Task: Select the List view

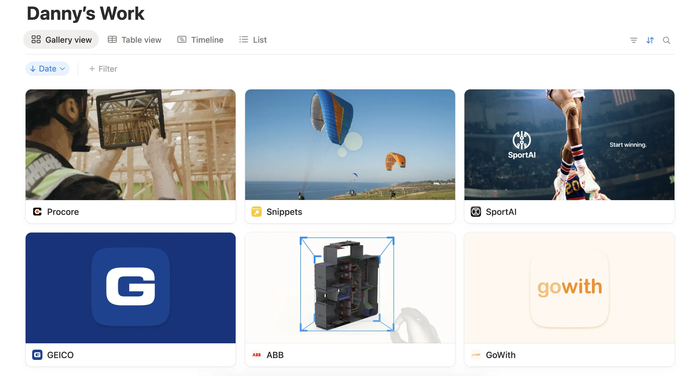Action: (x=252, y=39)
